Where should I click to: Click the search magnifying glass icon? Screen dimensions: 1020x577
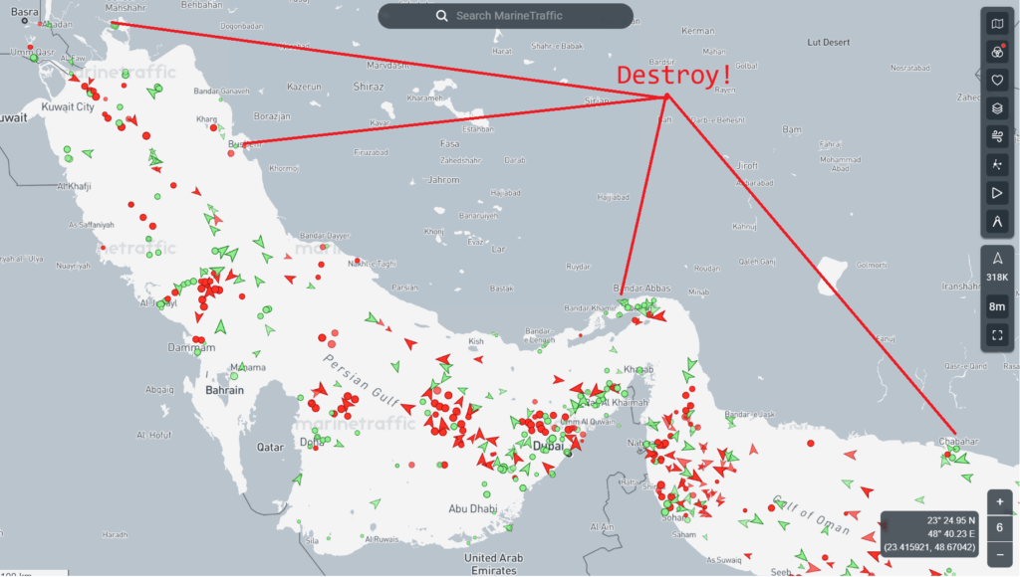(441, 16)
